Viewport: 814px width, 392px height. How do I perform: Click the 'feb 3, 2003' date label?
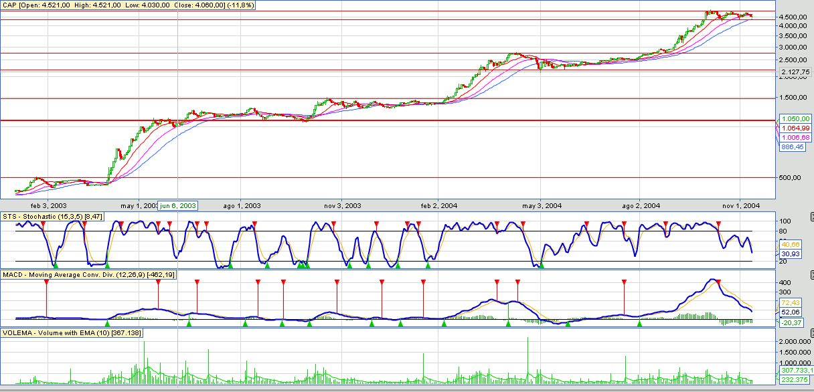48,205
